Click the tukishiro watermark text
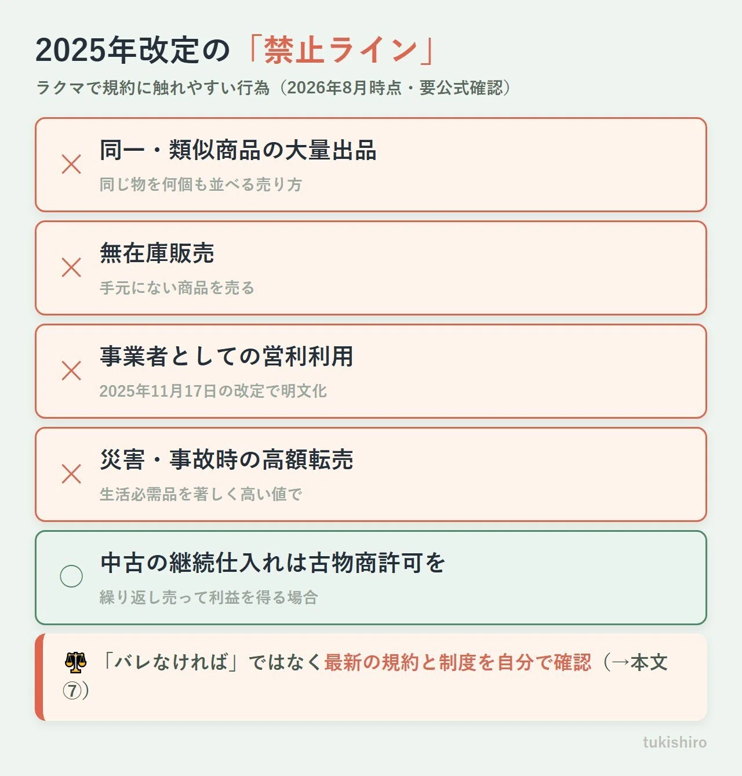The height and width of the screenshot is (776, 742). [x=675, y=742]
